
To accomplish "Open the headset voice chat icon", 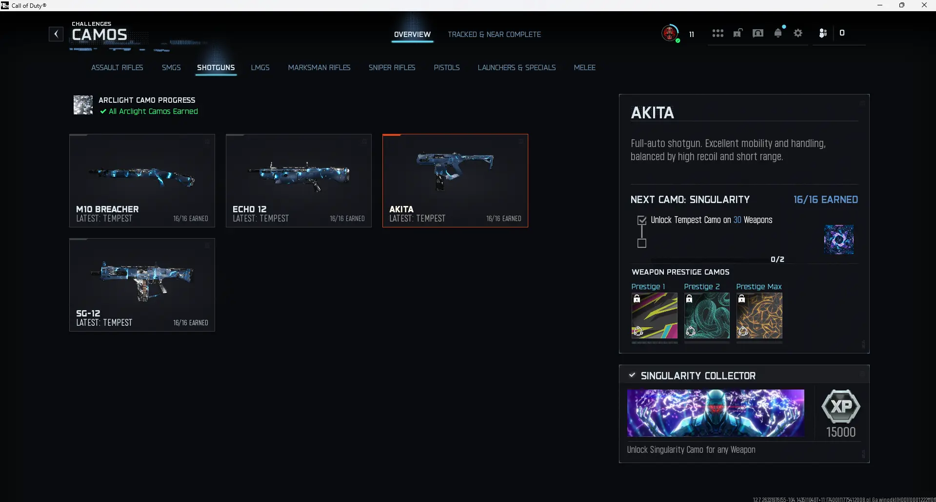I will [758, 33].
